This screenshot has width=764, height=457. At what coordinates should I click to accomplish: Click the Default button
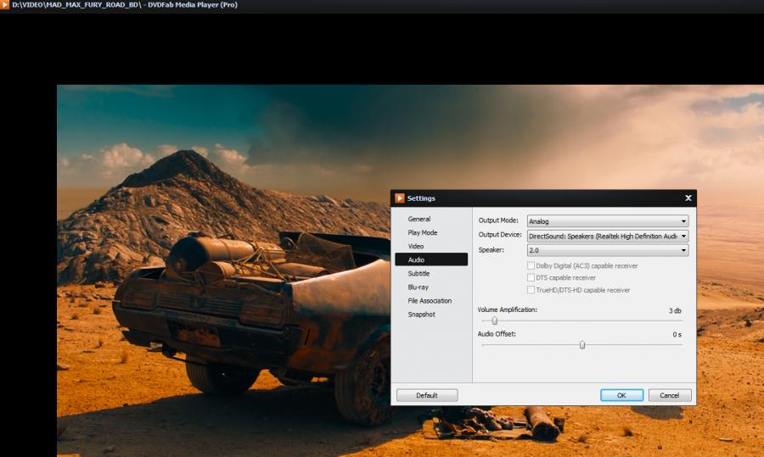tap(427, 395)
